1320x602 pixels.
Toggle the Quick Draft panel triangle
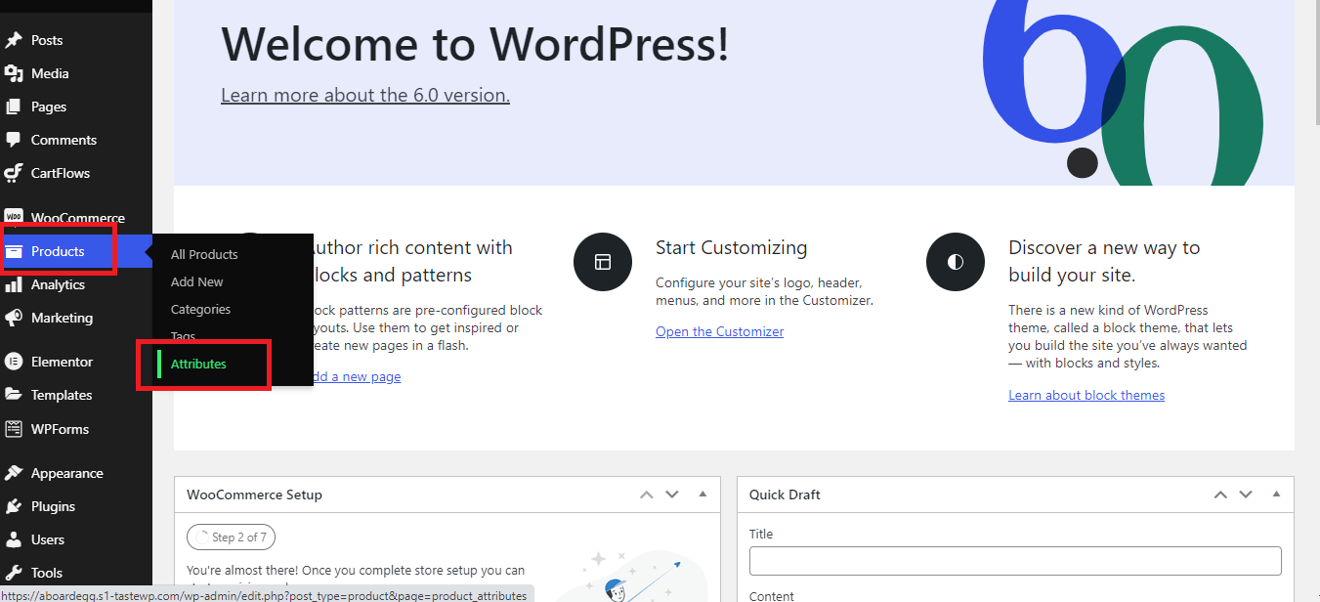coord(1276,494)
